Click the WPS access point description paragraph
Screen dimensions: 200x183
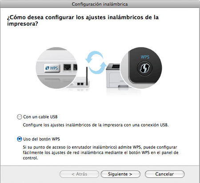click(100, 152)
